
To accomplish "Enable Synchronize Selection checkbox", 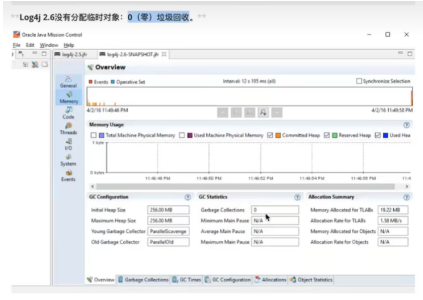I will pyautogui.click(x=359, y=81).
